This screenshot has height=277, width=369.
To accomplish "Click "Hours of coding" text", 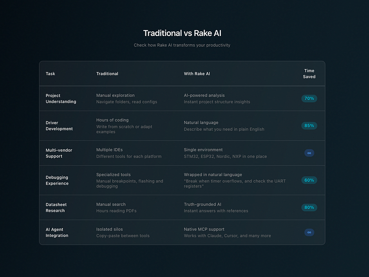I will 112,120.
